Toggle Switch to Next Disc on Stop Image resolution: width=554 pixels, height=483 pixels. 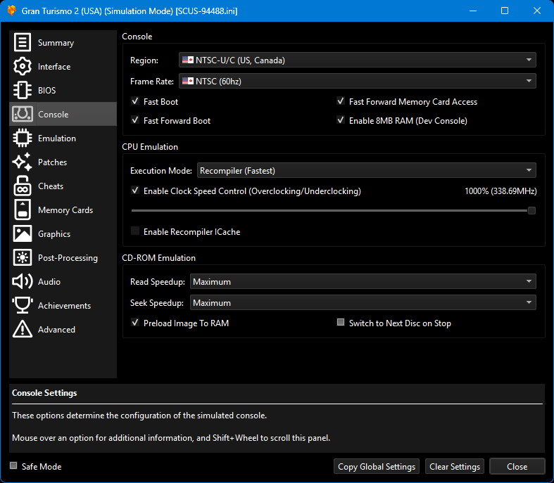341,323
